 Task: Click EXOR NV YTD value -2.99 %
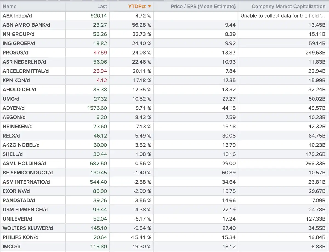point(142,191)
